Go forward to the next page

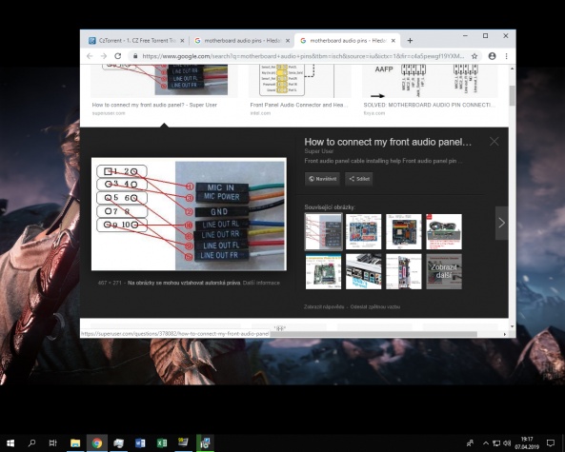coord(104,56)
